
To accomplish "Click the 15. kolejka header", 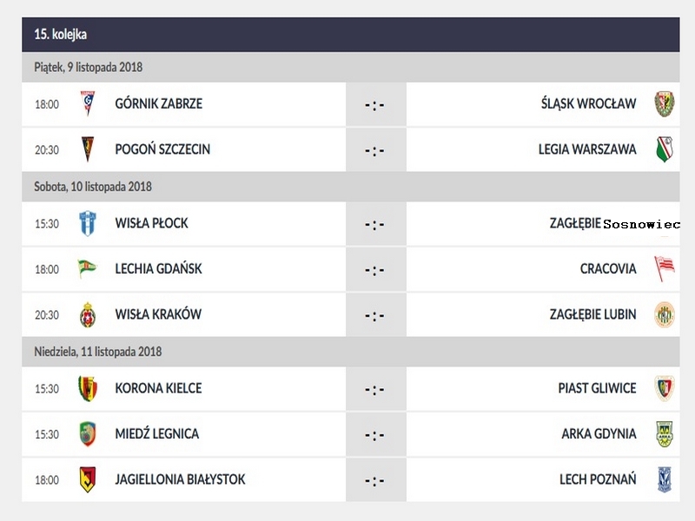I will click(x=61, y=35).
